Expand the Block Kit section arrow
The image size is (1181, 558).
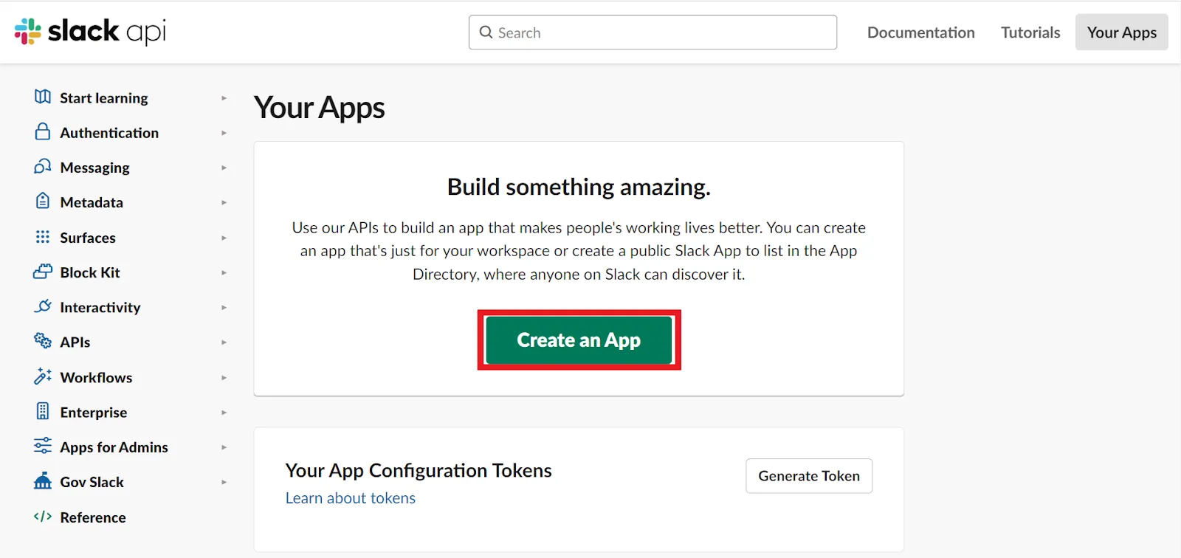click(x=224, y=272)
